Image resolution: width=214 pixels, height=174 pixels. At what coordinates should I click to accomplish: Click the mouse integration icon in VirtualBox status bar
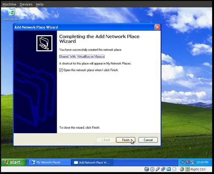coord(182,169)
